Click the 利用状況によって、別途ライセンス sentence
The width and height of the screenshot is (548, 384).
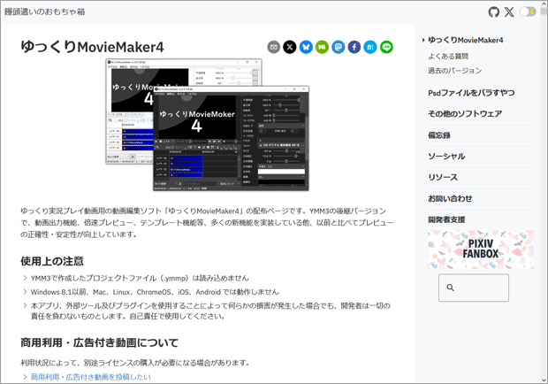coord(135,363)
